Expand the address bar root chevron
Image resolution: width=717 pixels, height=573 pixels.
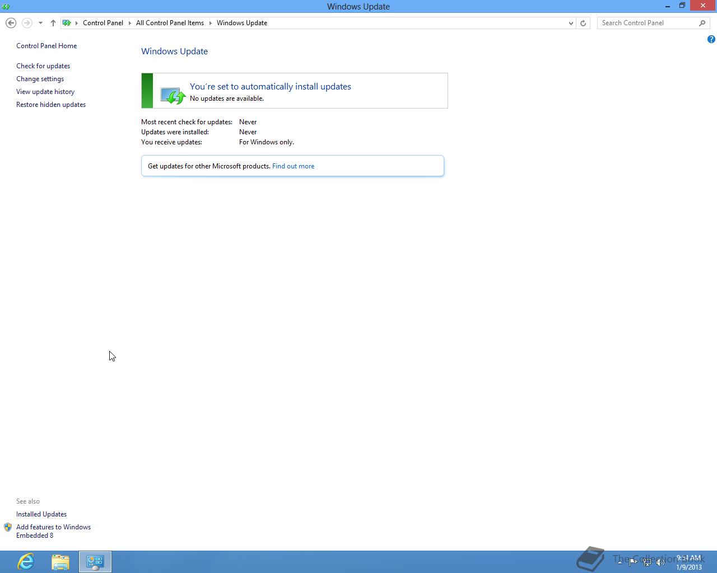click(77, 23)
